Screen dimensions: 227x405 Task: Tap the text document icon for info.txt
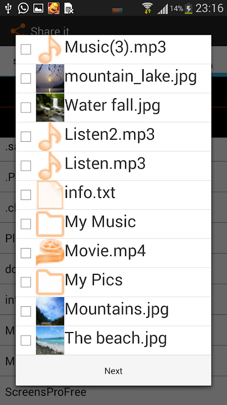pyautogui.click(x=50, y=195)
